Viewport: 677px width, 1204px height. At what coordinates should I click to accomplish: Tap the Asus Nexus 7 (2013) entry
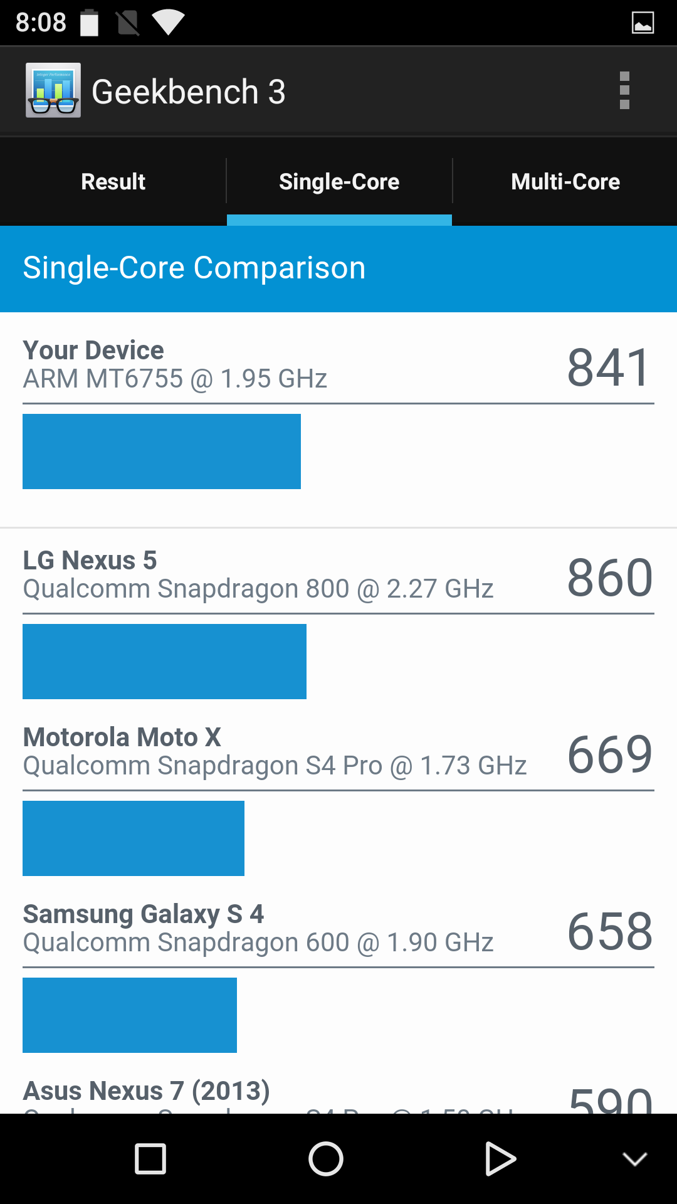click(x=147, y=1092)
